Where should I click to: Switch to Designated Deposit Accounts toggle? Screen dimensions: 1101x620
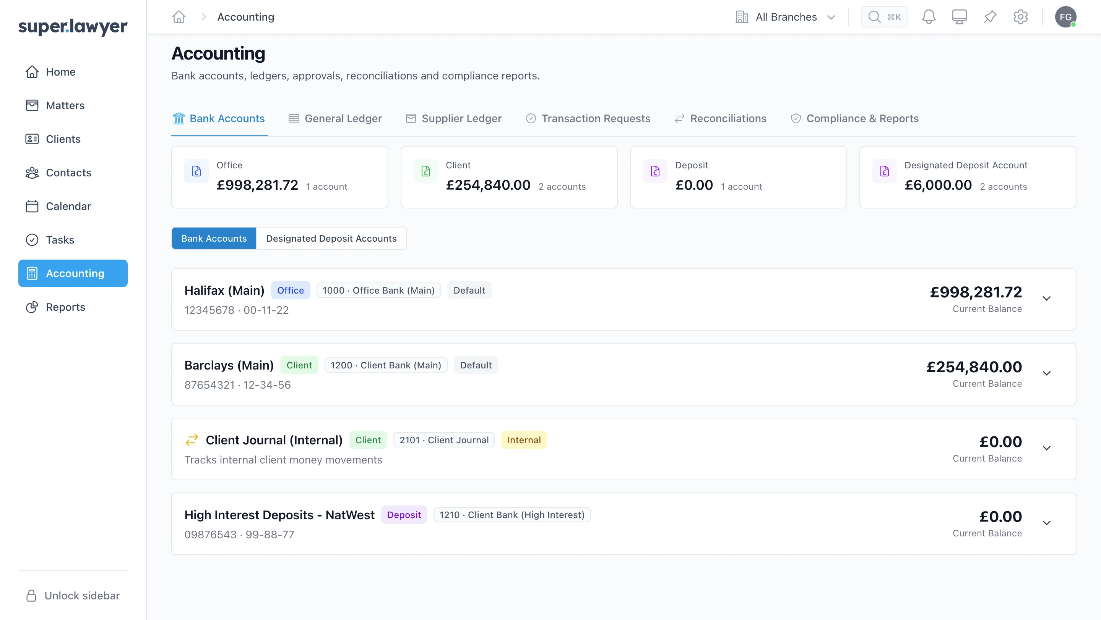331,238
